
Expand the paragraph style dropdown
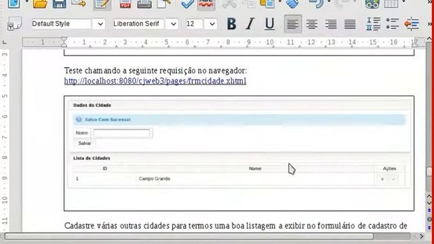click(x=100, y=24)
